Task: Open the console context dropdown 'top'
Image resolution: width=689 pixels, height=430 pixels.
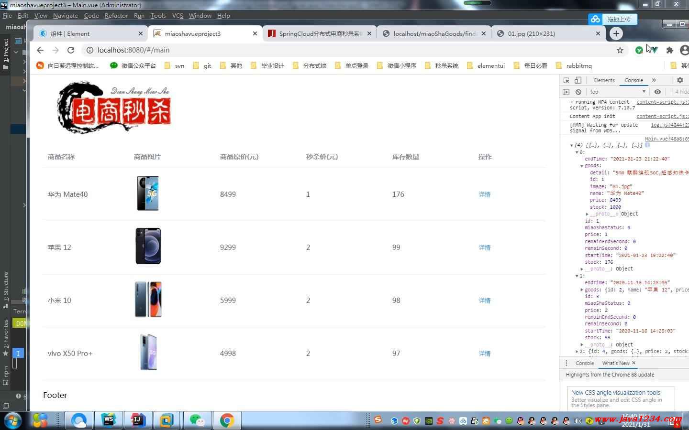Action: [618, 92]
